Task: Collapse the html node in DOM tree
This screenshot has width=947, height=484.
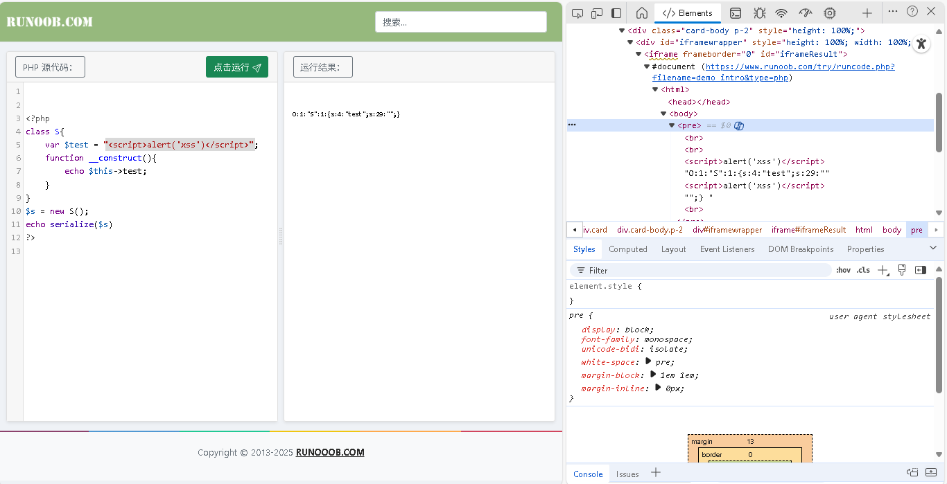Action: click(655, 89)
